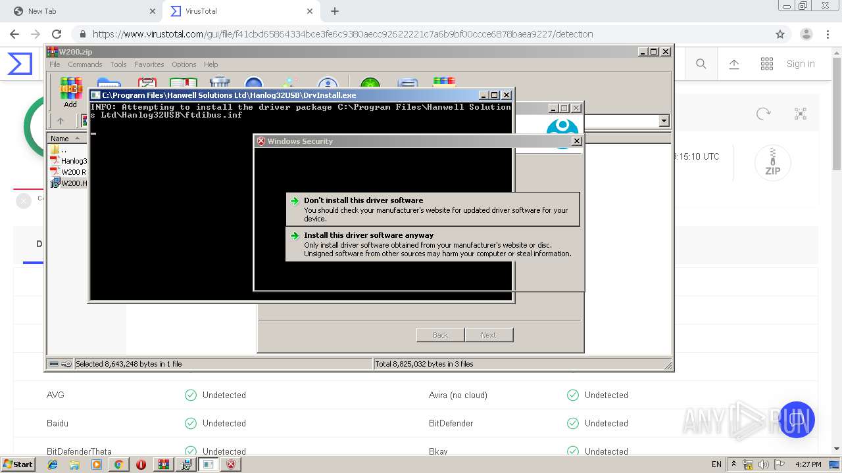Open a new Chrome tab with plus
The image size is (842, 473).
335,11
